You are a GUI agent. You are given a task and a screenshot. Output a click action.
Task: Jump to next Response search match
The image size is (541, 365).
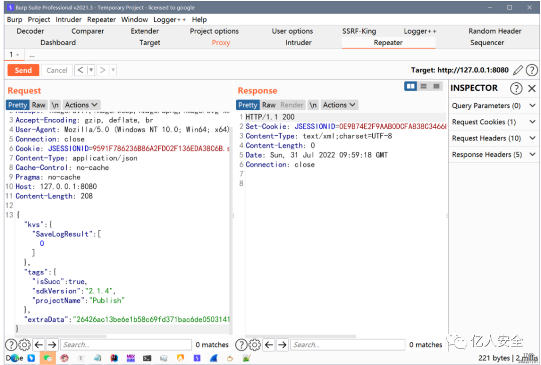click(282, 344)
